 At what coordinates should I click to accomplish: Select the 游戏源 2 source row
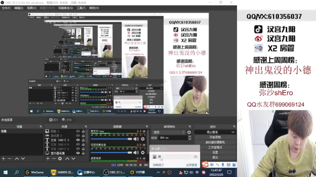[66, 136]
